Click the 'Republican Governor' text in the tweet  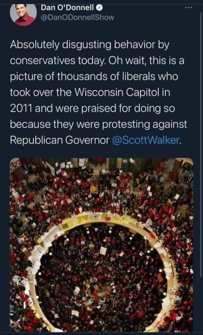pos(59,140)
